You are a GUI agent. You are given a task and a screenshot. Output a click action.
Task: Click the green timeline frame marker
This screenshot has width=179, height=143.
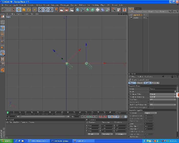point(7,113)
